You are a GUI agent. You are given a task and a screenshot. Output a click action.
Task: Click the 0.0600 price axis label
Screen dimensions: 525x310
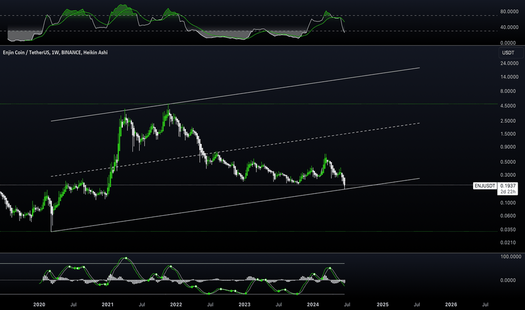coord(509,216)
